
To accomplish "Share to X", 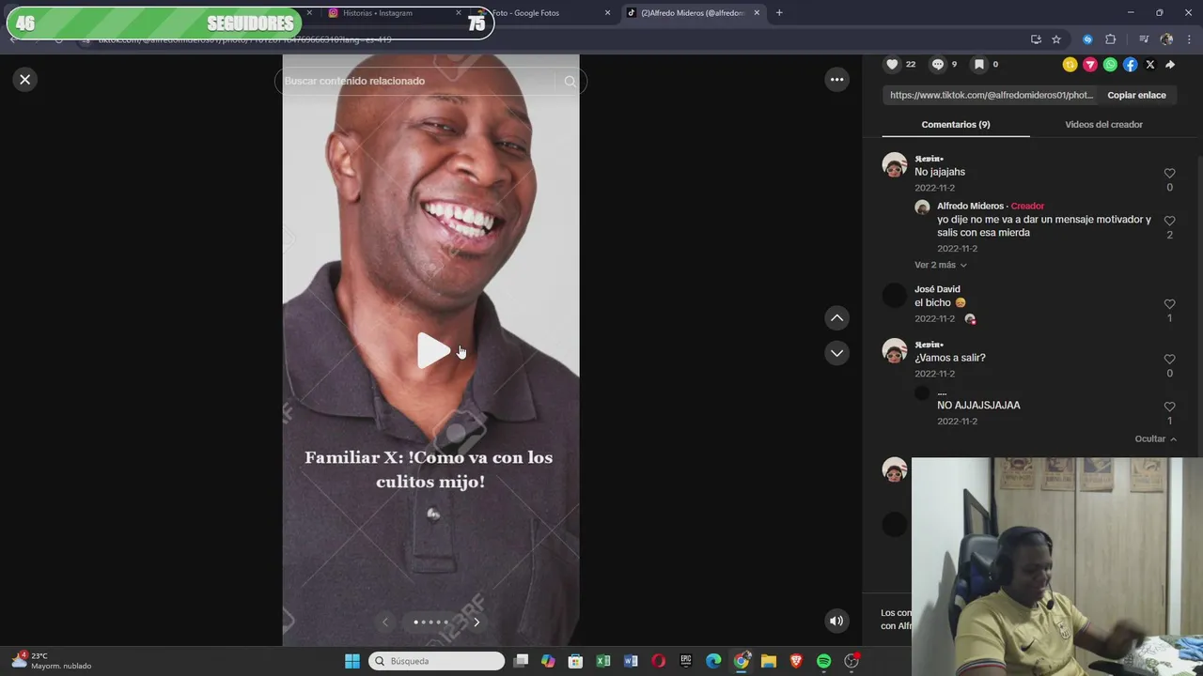I will click(1150, 65).
